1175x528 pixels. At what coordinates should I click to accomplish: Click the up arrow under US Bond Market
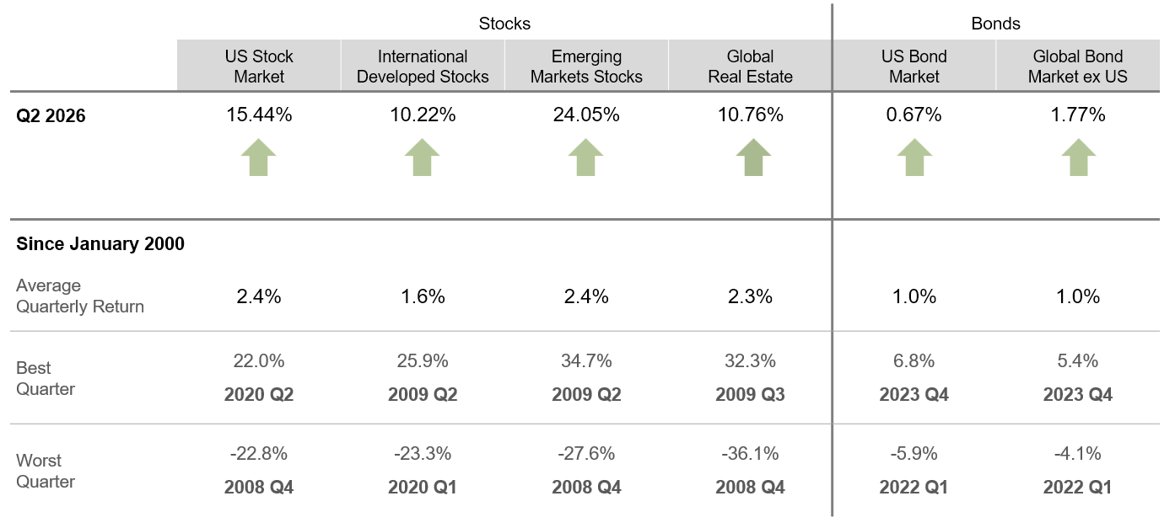pos(914,157)
